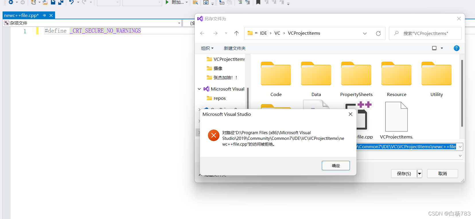This screenshot has height=219, width=475.
Task: Click the redo toolbar icon
Action: coord(84,2)
